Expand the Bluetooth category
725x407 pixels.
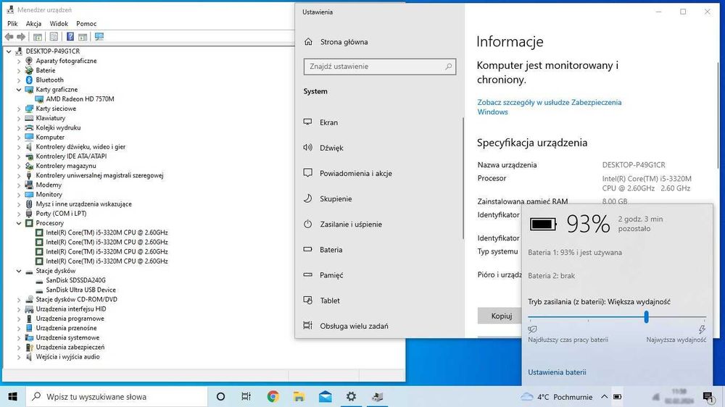click(x=19, y=80)
